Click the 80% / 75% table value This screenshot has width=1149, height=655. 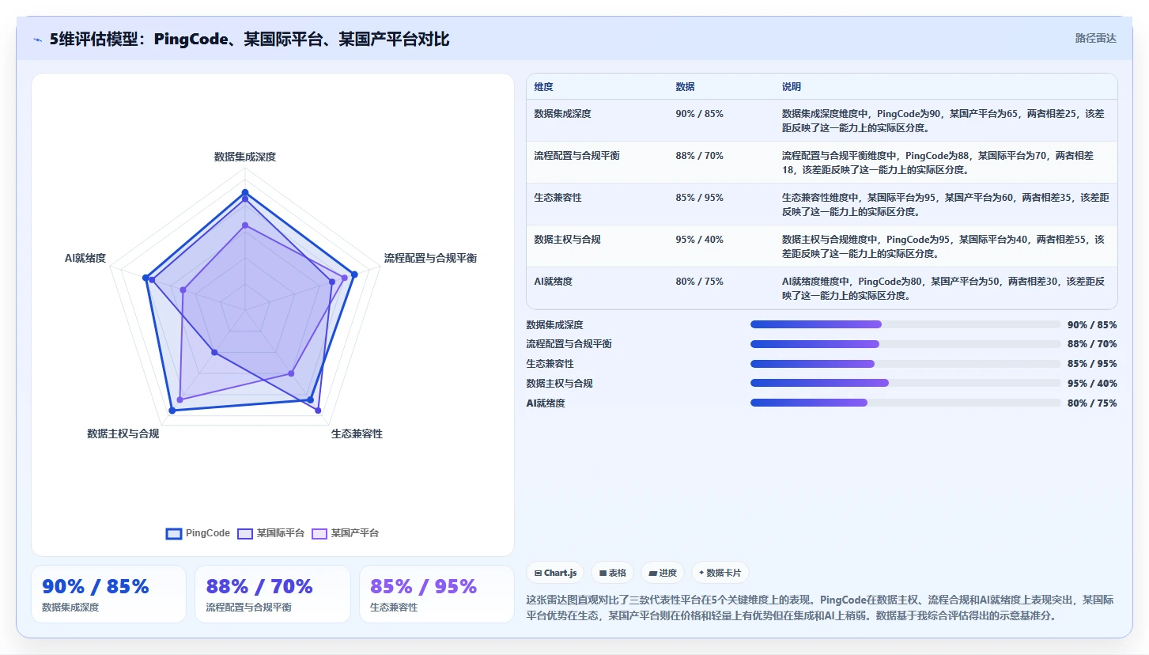click(699, 282)
